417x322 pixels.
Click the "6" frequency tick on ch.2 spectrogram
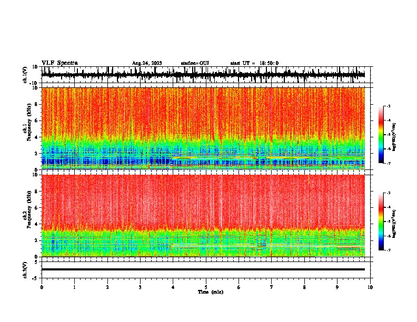[x=37, y=207]
